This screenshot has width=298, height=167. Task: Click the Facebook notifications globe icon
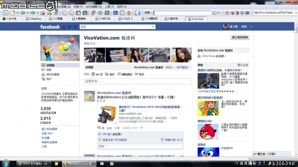pyautogui.click(x=75, y=27)
